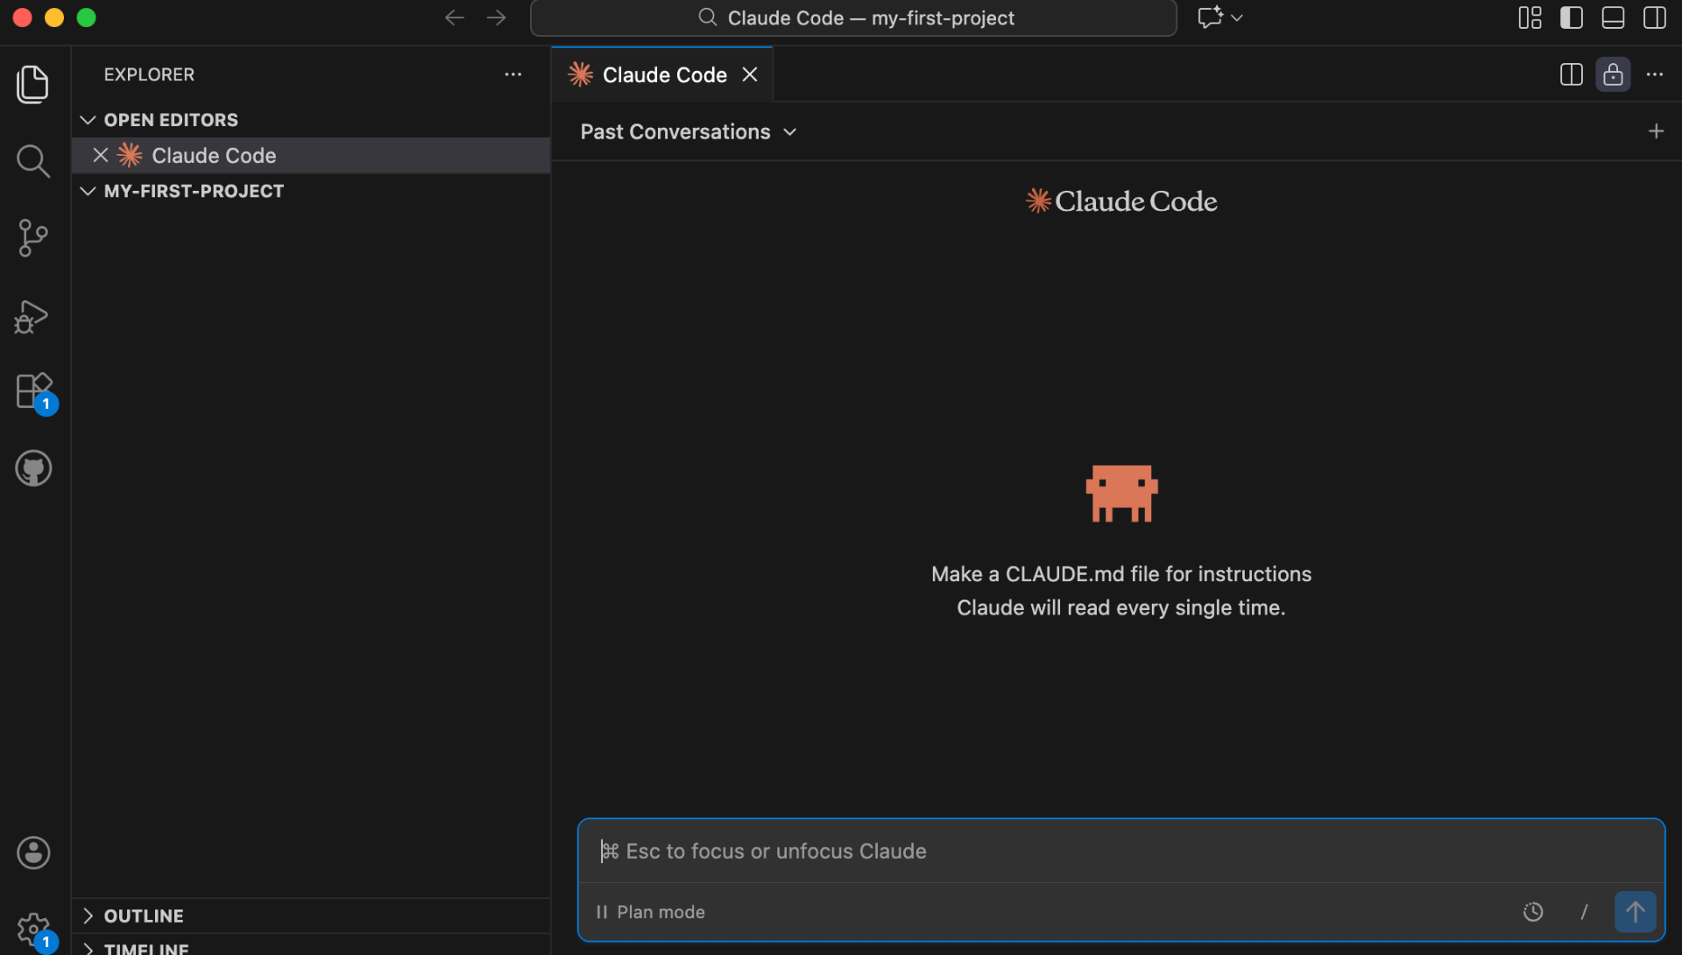Screen dimensions: 1682x955
Task: Open the Run and Debug view
Action: [33, 316]
